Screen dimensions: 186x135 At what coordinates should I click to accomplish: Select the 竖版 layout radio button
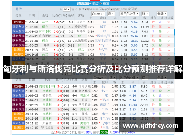click(90, 4)
